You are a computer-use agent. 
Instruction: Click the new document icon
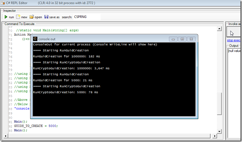[x=18, y=17]
